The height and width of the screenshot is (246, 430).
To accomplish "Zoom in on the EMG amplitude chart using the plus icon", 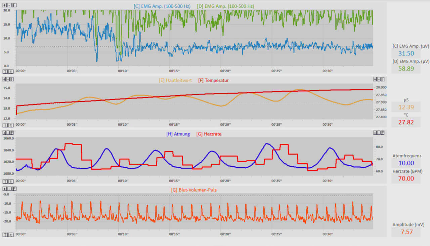I will pos(5,5).
